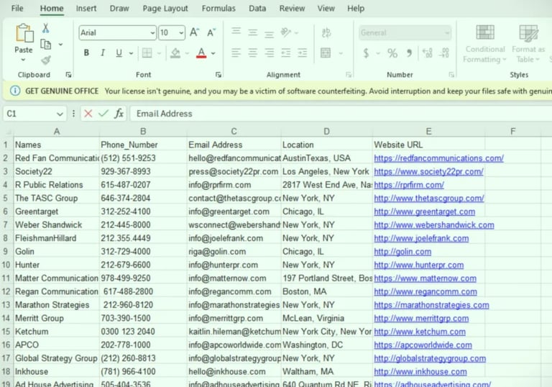The width and height of the screenshot is (552, 387).
Task: Cancel formula bar entry X
Action: (x=88, y=114)
